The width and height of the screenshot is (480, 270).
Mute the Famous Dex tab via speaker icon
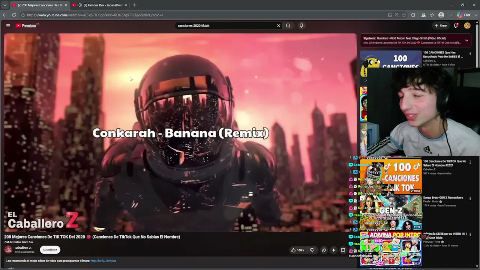79,5
